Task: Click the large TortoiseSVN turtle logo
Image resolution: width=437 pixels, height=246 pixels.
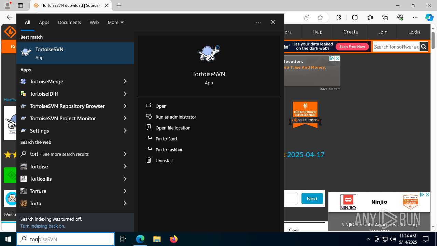Action: (x=209, y=53)
